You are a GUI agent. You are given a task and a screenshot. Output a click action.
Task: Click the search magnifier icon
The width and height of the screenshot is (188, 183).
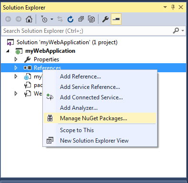tap(176, 30)
